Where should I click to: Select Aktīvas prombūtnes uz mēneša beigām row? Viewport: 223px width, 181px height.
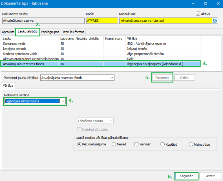tap(101, 59)
